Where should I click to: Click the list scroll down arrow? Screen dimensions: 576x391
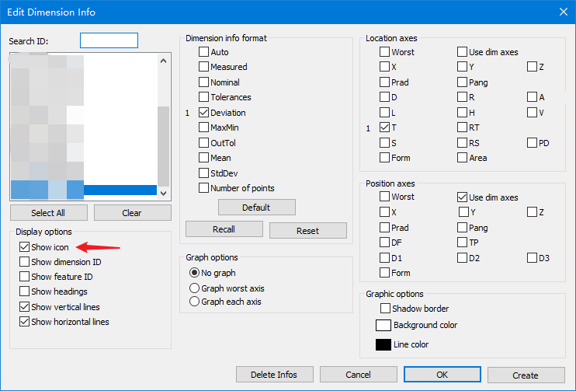(x=164, y=193)
